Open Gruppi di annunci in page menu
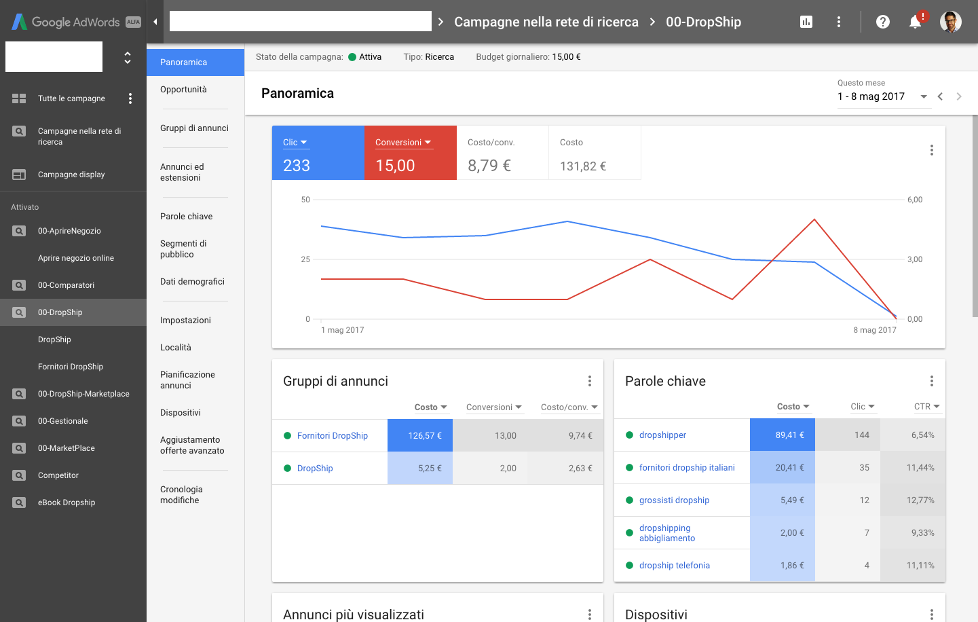Image resolution: width=978 pixels, height=622 pixels. (x=195, y=128)
